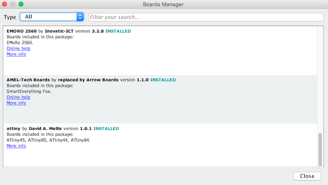Click the EMORO 2560 INSTALLED status label
This screenshot has width=328, height=185.
point(118,31)
